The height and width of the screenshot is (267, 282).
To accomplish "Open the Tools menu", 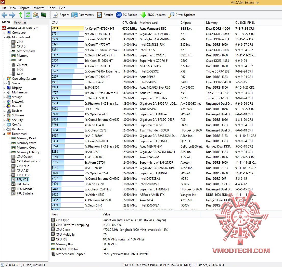I will tap(52, 8).
